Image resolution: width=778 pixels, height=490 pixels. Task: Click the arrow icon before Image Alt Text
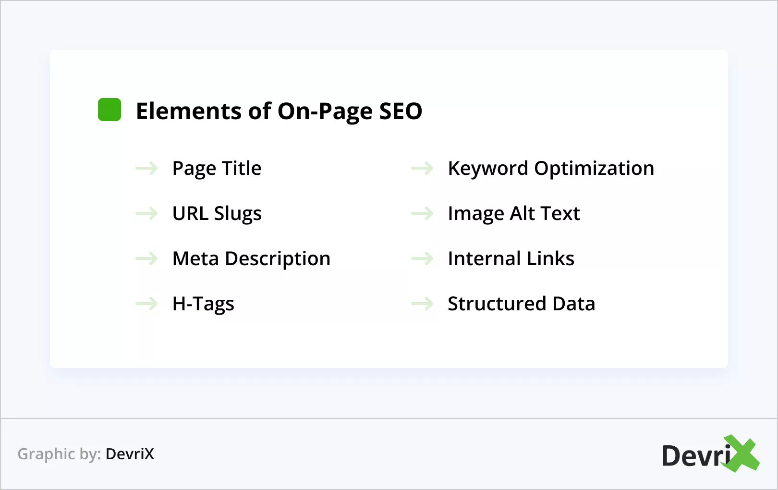point(422,213)
